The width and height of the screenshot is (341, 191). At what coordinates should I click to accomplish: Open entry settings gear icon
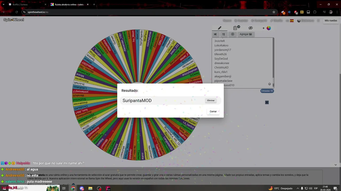(x=233, y=34)
